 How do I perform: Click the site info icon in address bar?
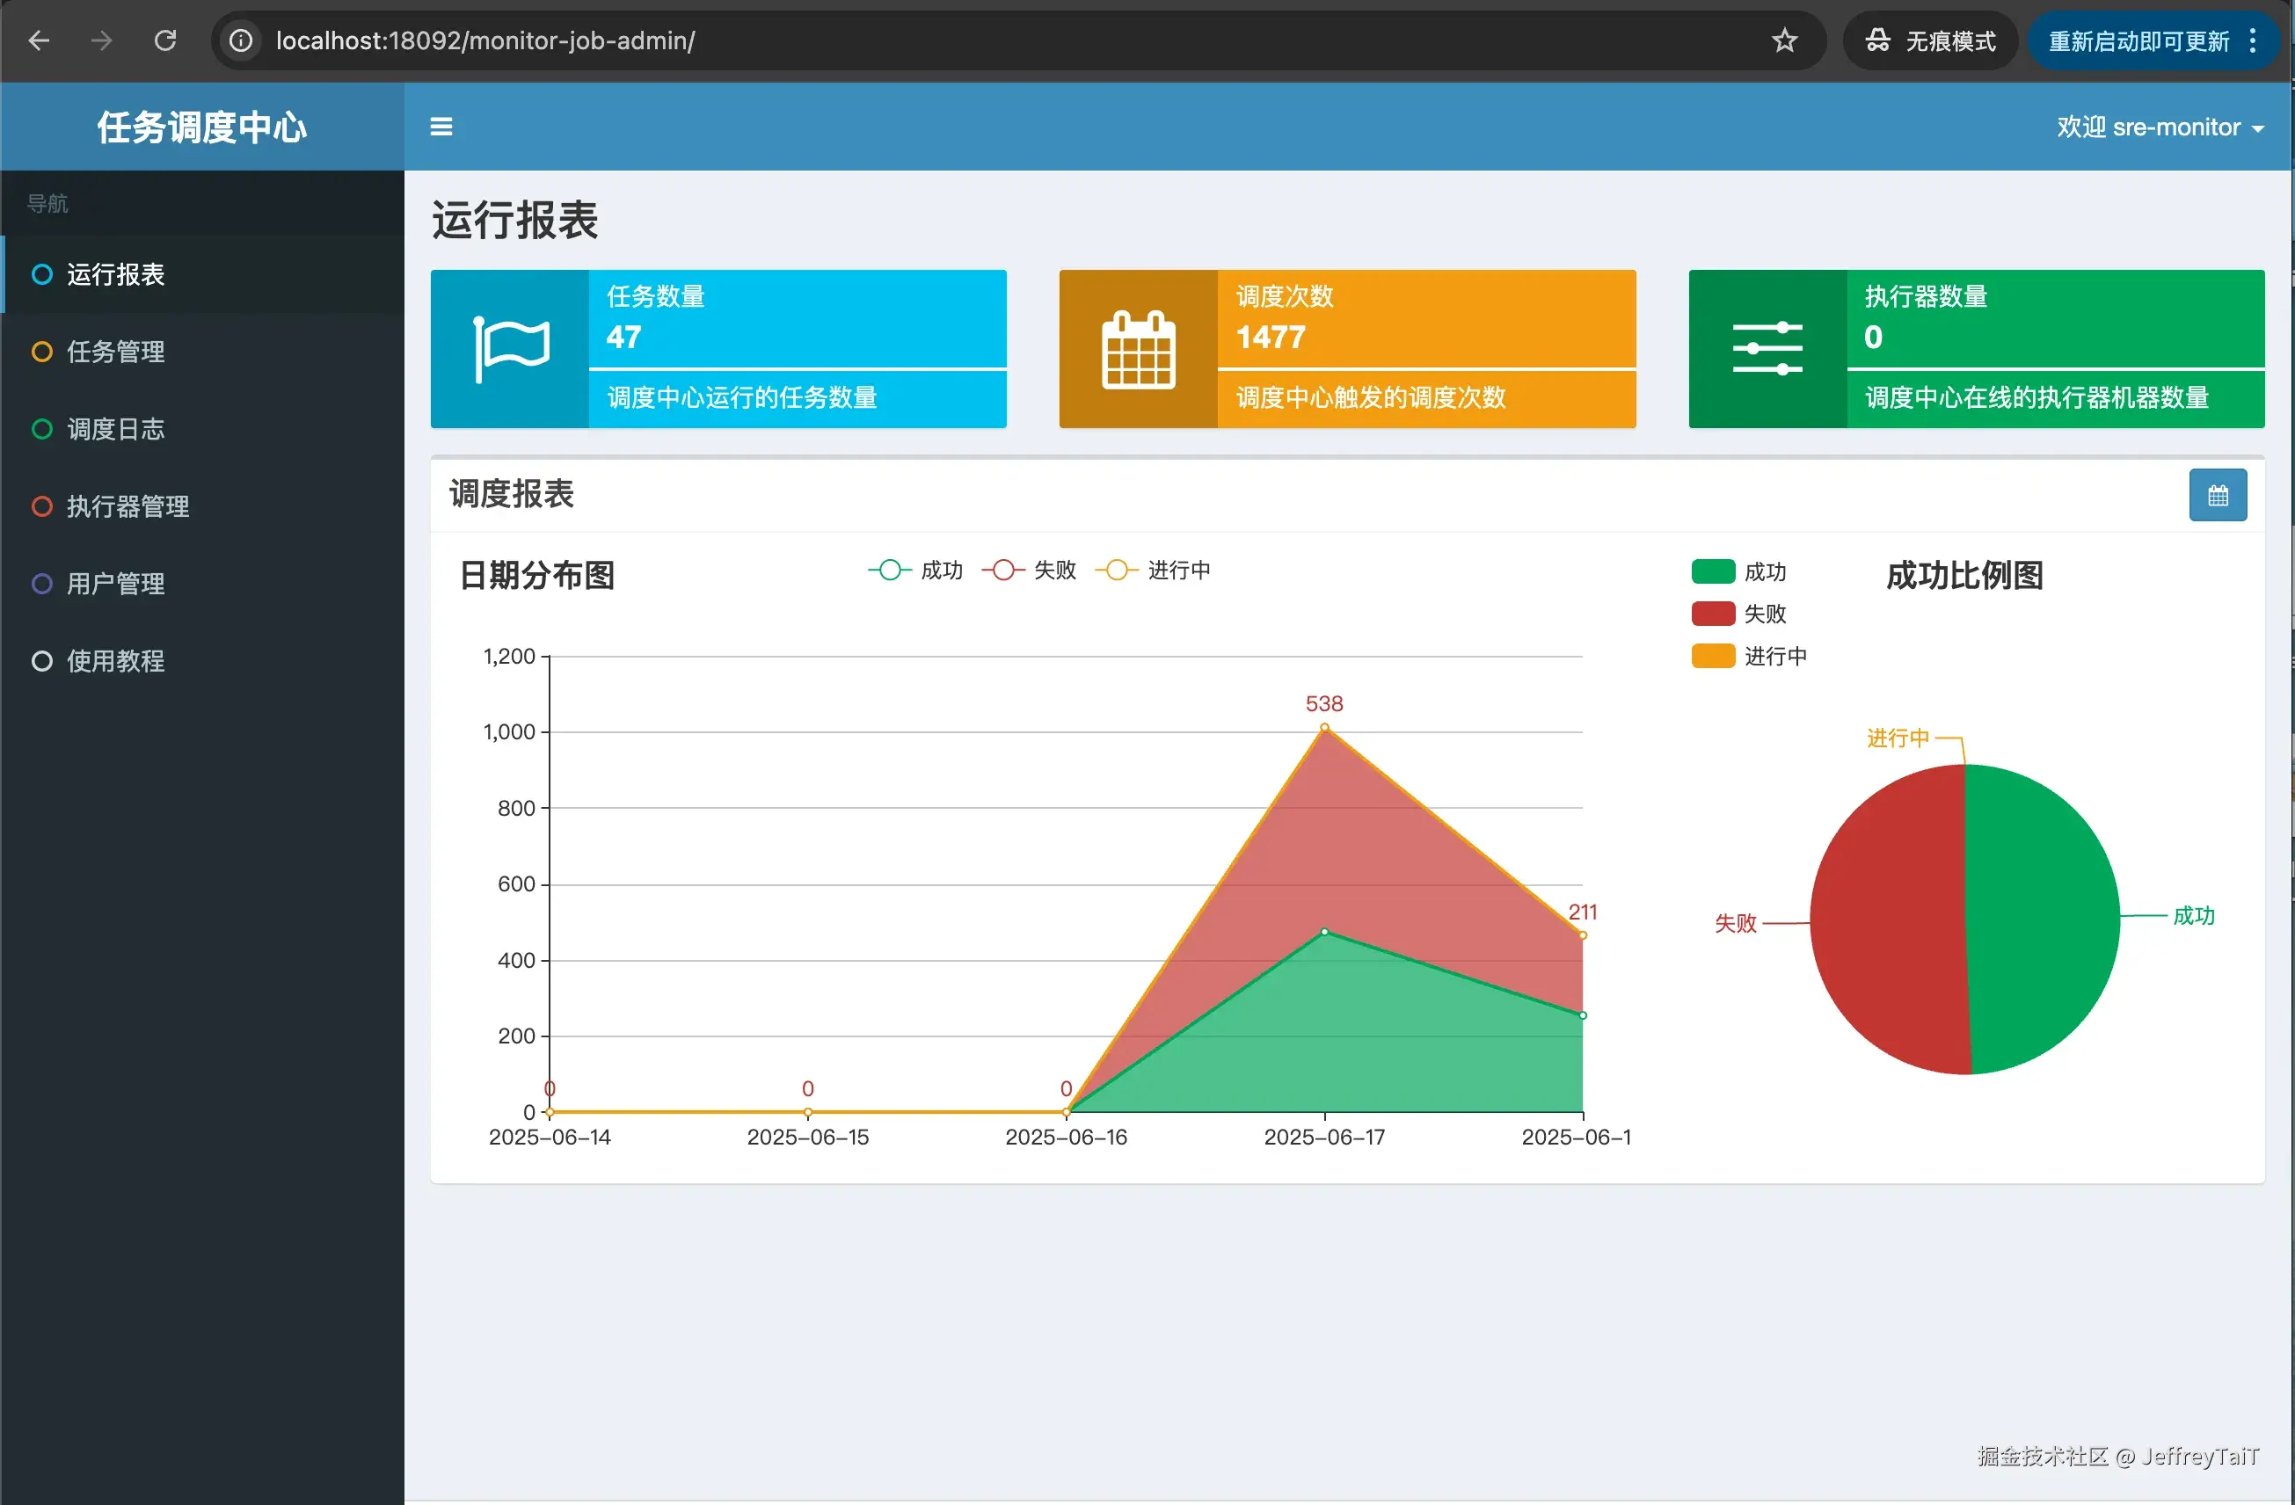241,40
